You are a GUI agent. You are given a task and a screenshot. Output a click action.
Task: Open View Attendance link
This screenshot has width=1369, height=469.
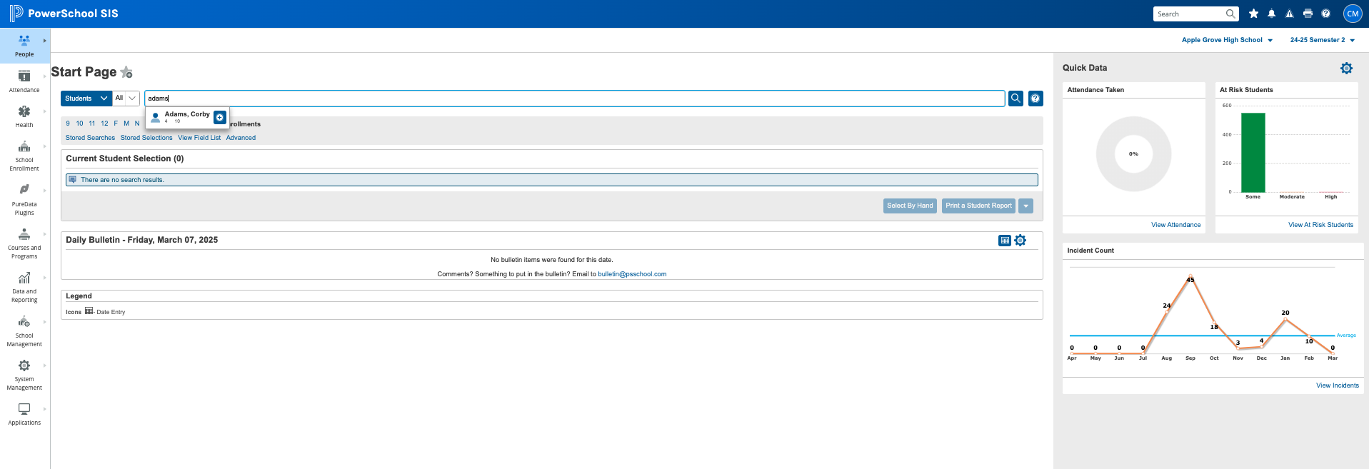pos(1175,225)
